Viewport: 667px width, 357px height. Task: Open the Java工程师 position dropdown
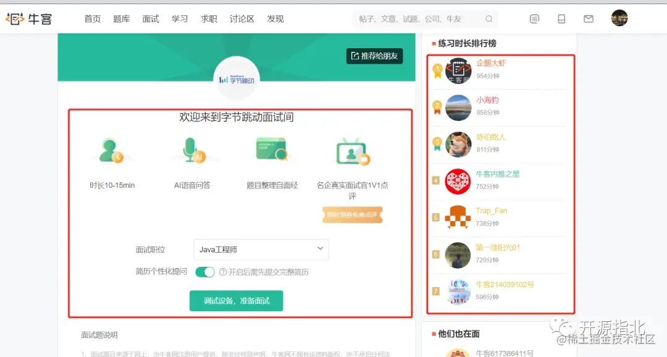click(x=261, y=249)
